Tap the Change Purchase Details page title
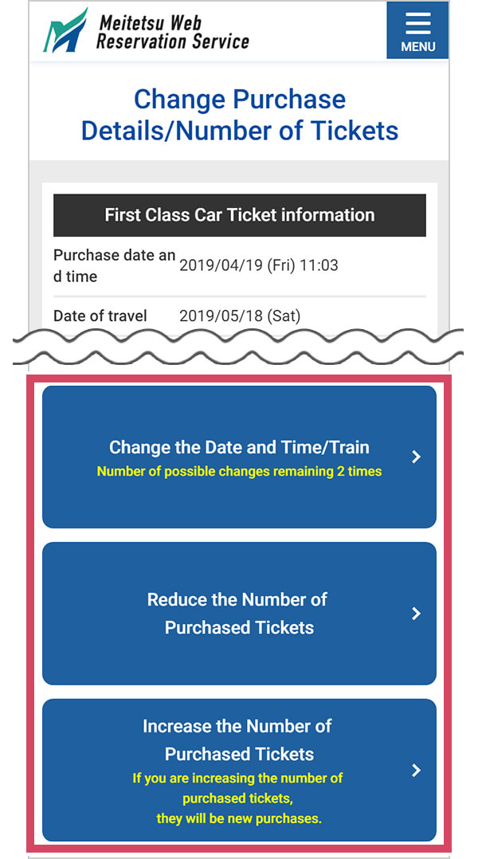478x859 pixels. [x=239, y=114]
